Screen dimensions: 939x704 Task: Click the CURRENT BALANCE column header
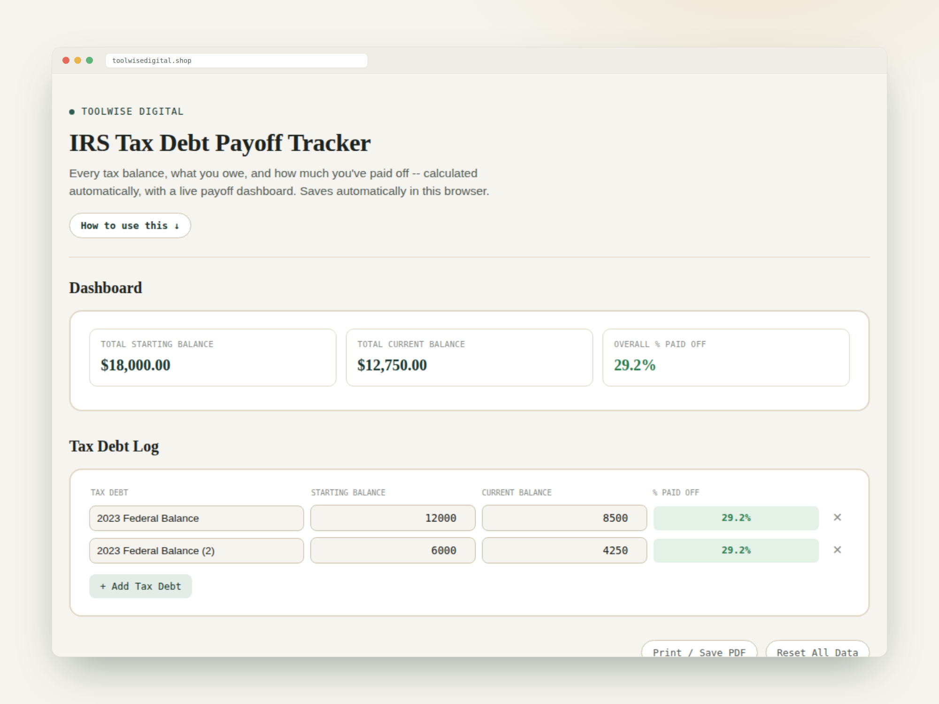click(516, 492)
